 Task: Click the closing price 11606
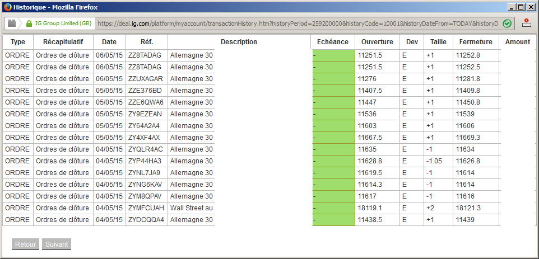coord(465,125)
